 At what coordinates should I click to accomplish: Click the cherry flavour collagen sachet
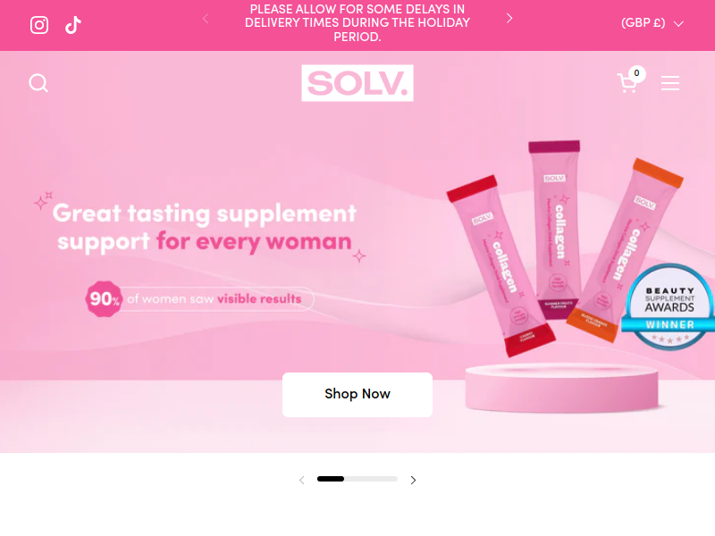click(x=501, y=265)
